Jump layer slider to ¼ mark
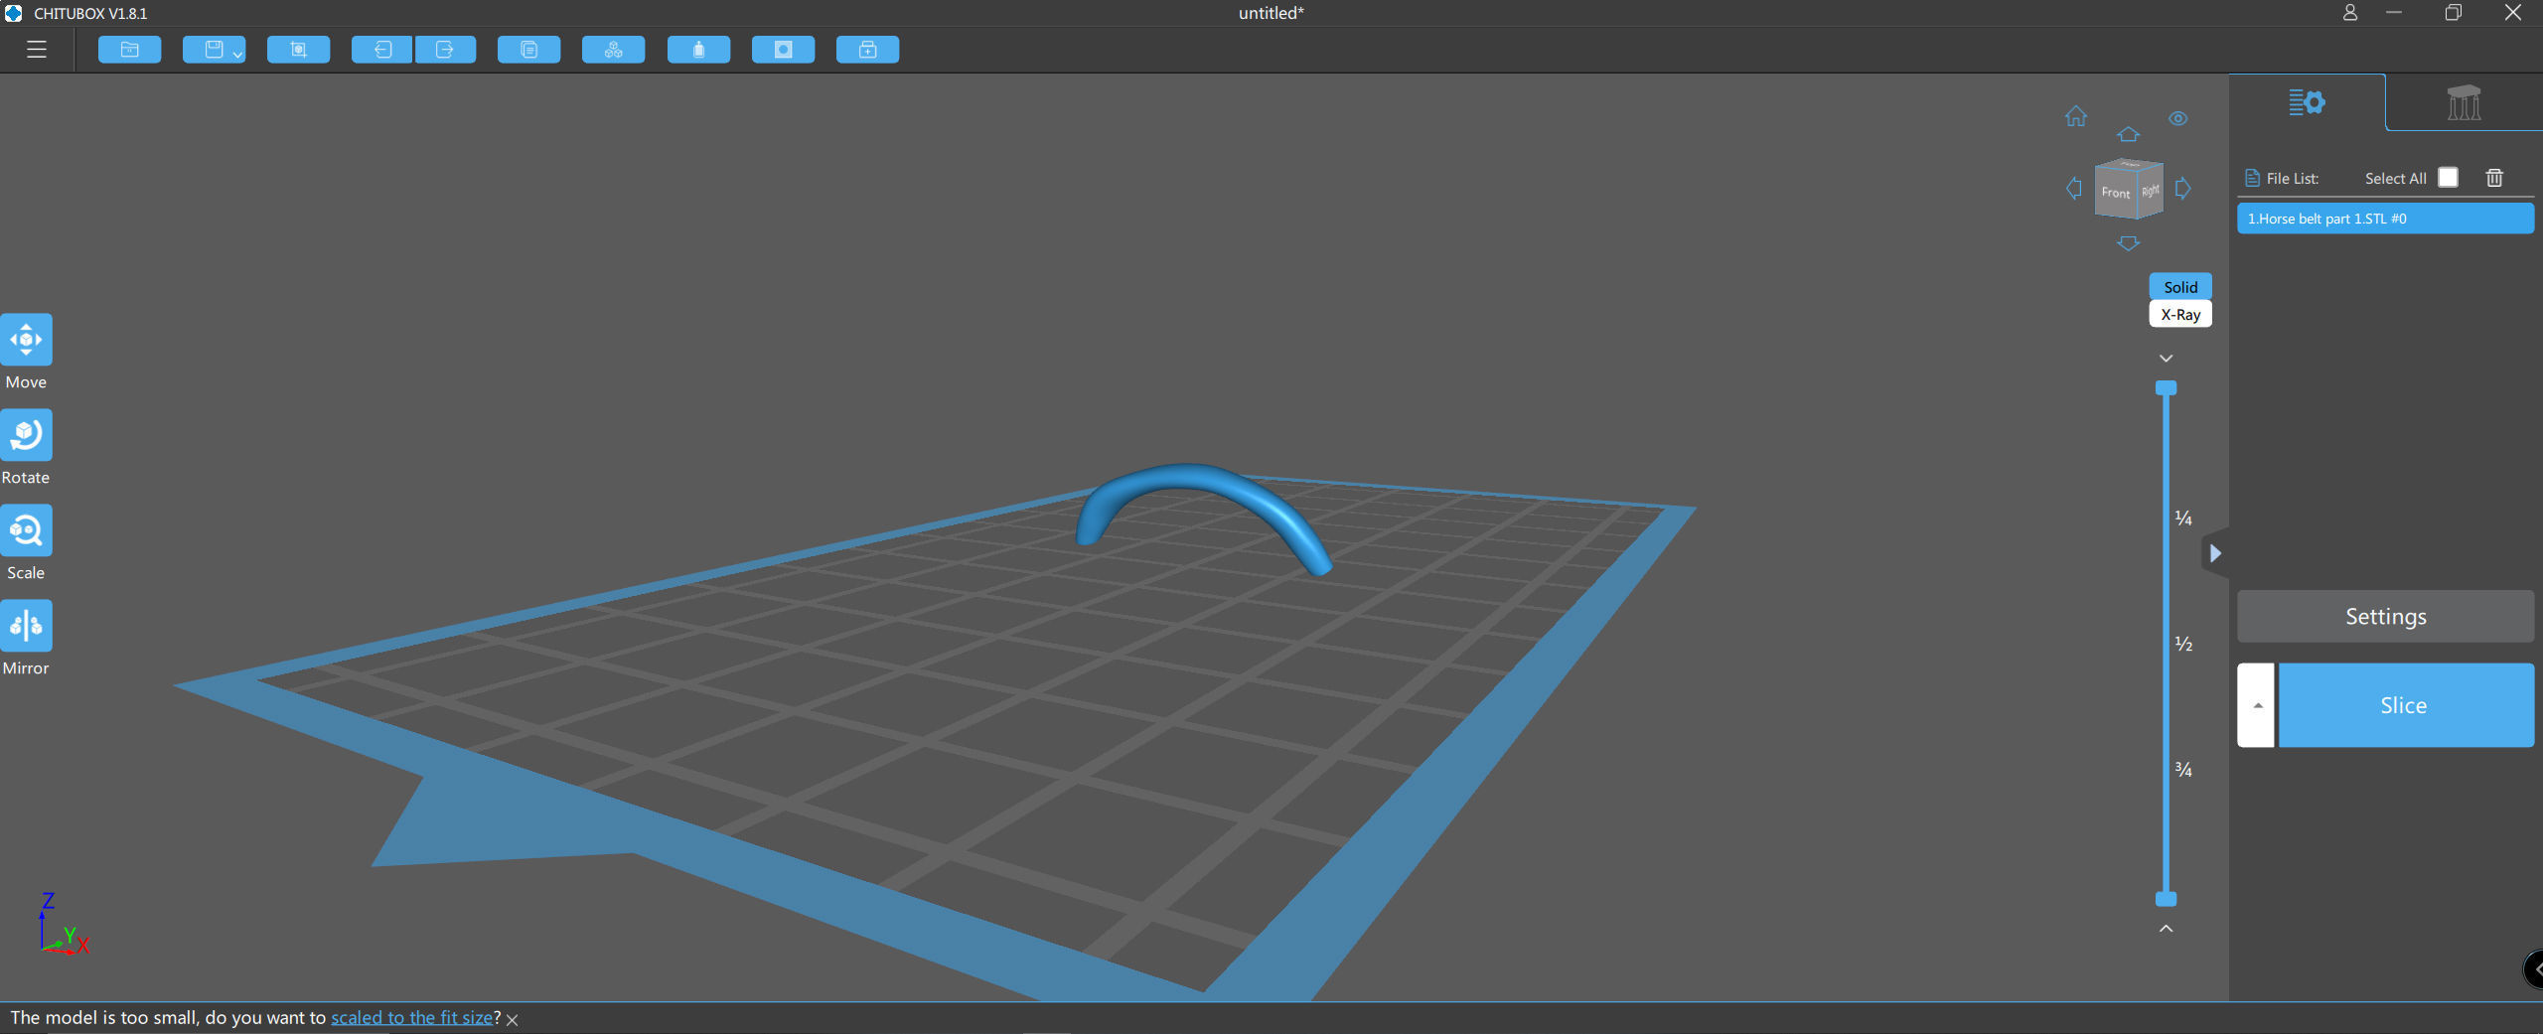 coord(2183,517)
